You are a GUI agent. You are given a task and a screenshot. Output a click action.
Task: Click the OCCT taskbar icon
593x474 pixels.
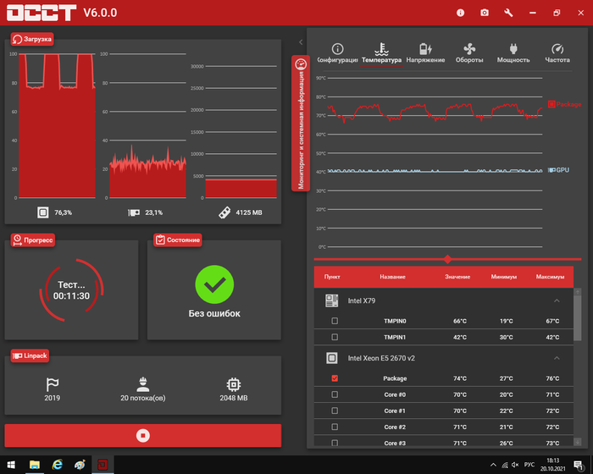103,465
